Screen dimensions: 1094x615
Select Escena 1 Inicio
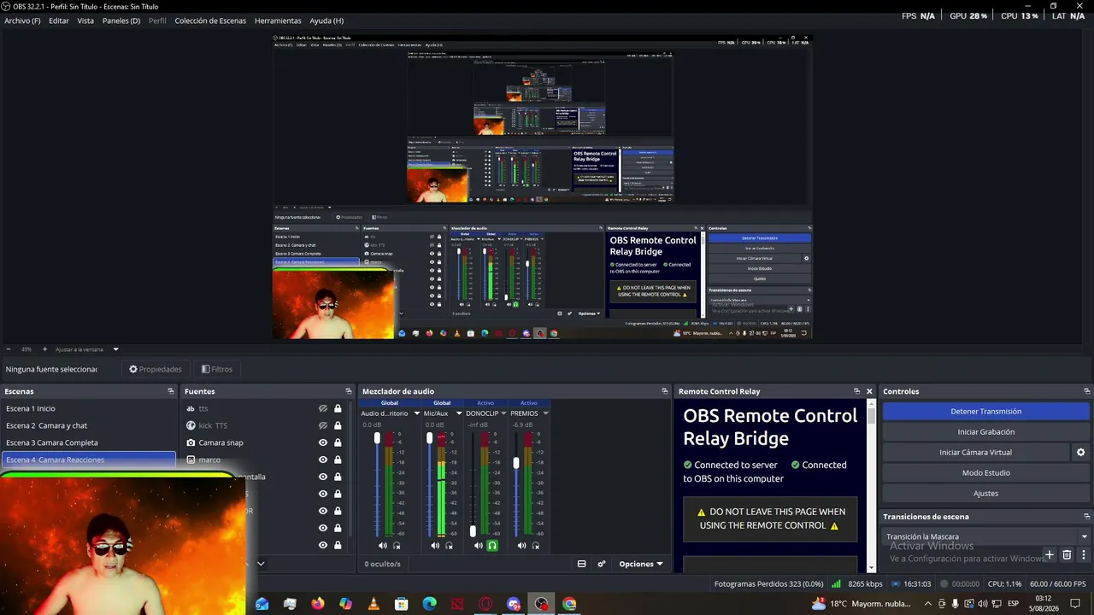pos(88,408)
